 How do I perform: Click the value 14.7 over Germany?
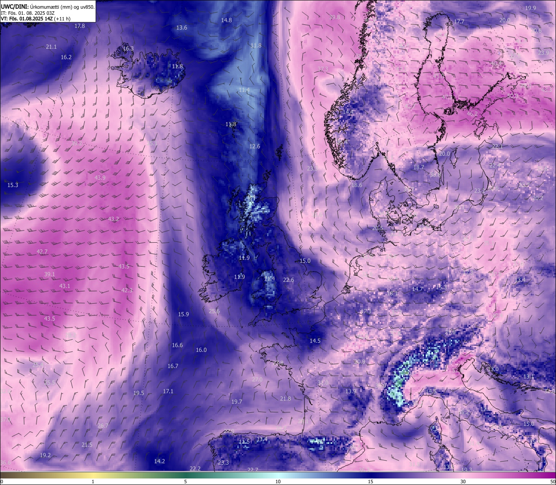[417, 289]
